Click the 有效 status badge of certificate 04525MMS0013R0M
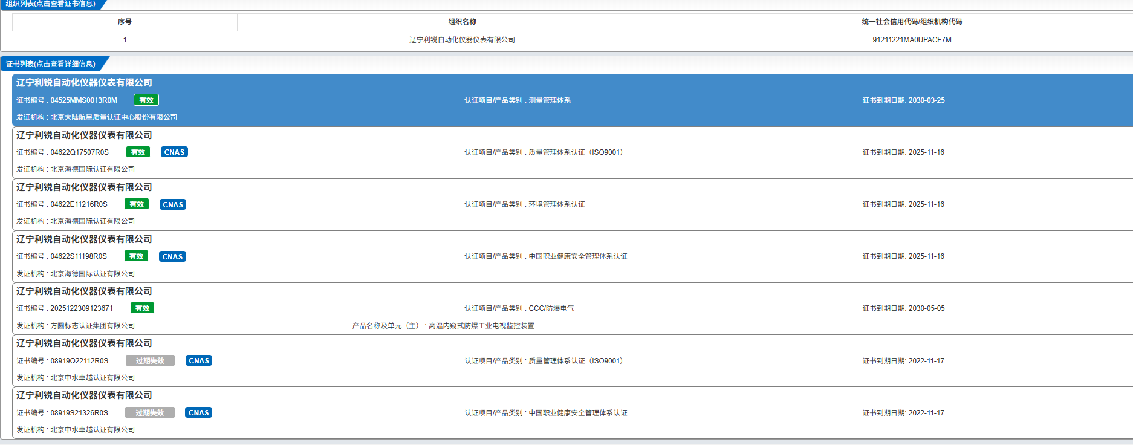Image resolution: width=1133 pixels, height=445 pixels. (x=146, y=100)
